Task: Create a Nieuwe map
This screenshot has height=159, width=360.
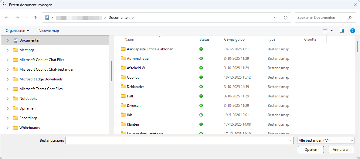Action: point(49,31)
